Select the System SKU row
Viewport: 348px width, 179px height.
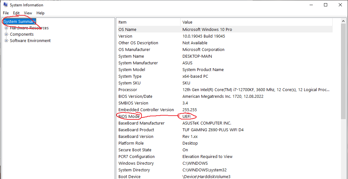[x=225, y=83]
